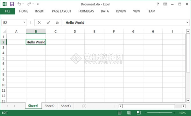Minimize the Excel window
Image resolution: width=191 pixels, height=116 pixels.
pos(172,4)
